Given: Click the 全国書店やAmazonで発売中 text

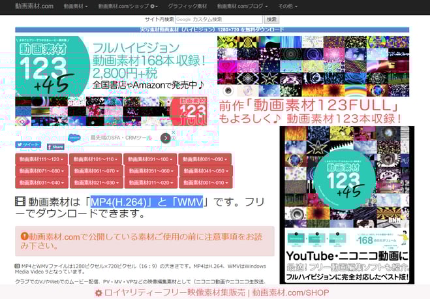Looking at the screenshot, I should pos(148,85).
